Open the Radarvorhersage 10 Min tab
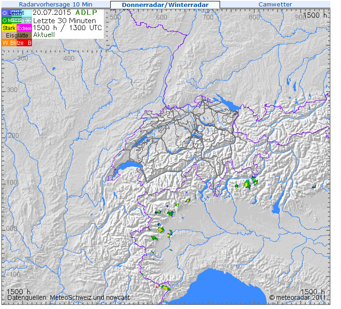Viewport: 341px width, 309px height. [x=56, y=4]
